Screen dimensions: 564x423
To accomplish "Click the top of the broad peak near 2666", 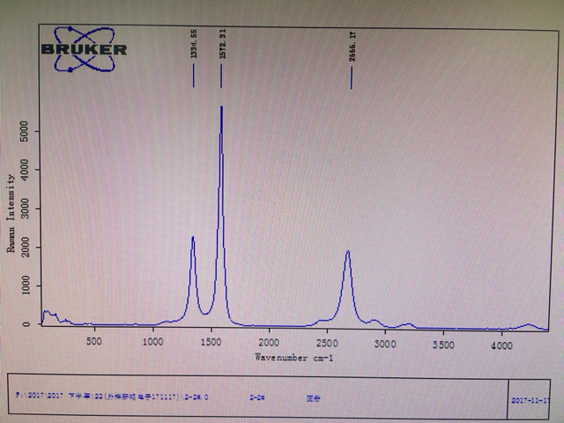I will pyautogui.click(x=347, y=252).
